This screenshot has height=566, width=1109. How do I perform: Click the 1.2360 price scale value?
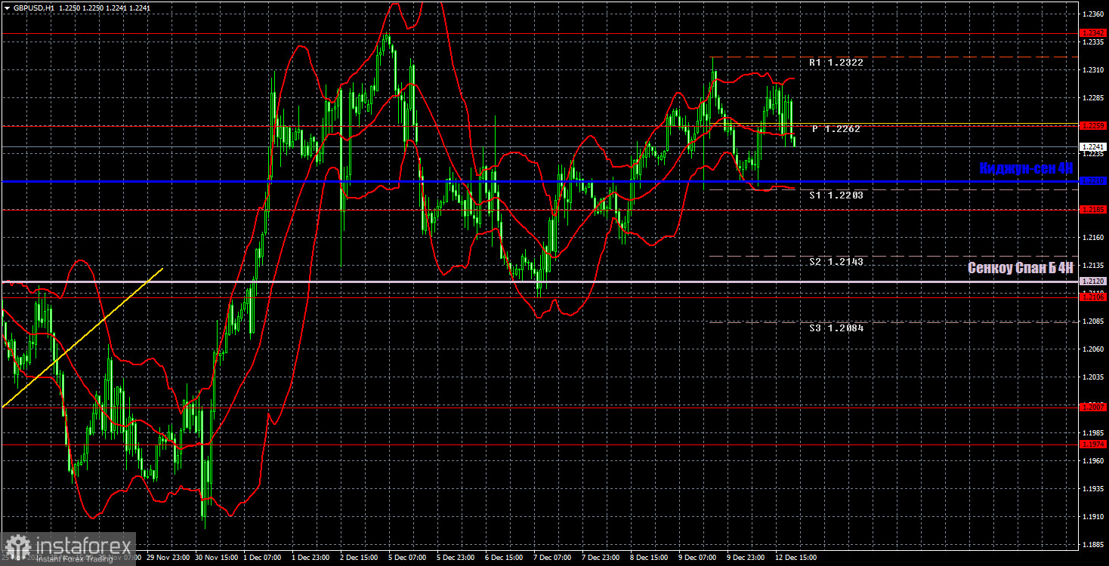(x=1093, y=14)
